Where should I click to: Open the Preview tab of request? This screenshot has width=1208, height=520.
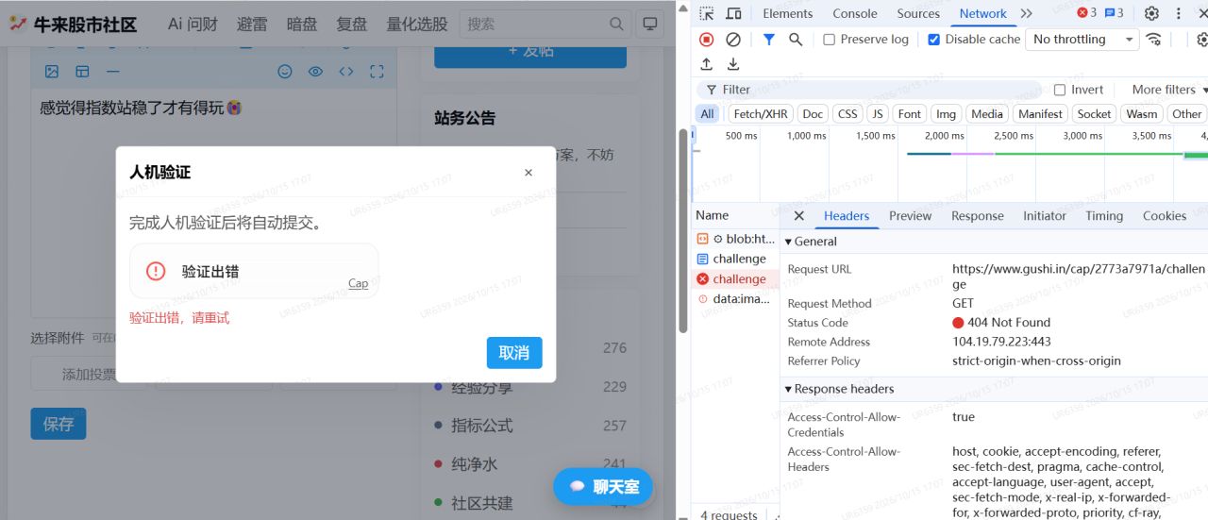click(911, 216)
